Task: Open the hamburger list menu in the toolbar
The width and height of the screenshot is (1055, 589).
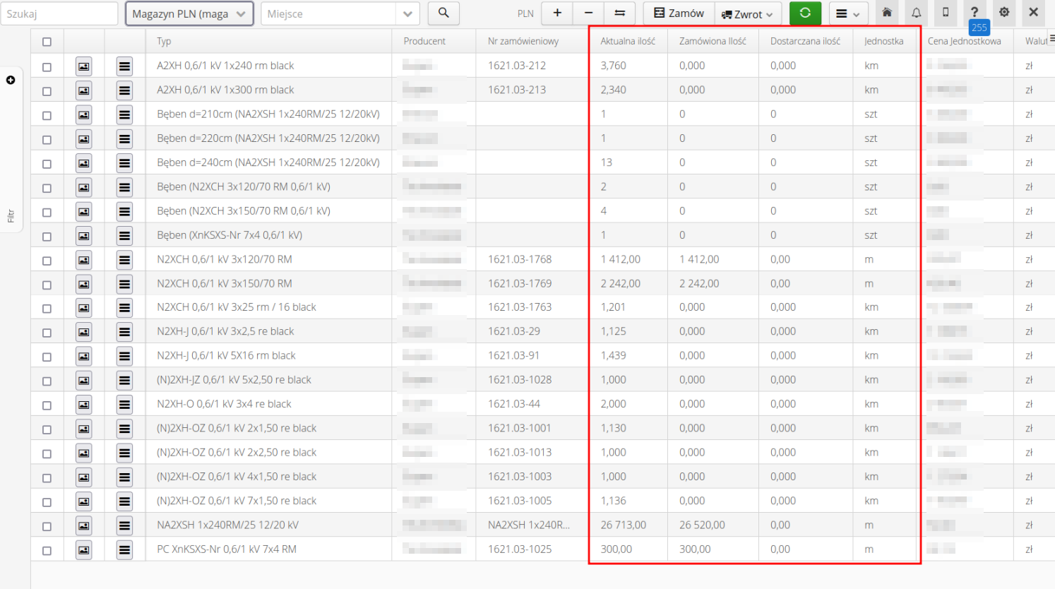Action: click(847, 13)
